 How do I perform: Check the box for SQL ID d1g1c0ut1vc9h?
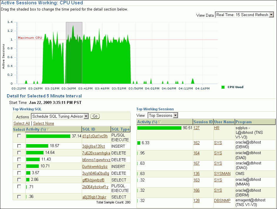[19, 136]
